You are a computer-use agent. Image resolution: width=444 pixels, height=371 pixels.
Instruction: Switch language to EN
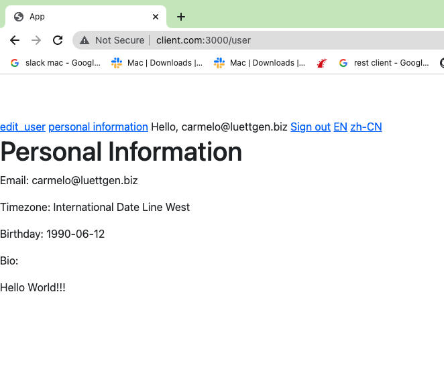340,127
